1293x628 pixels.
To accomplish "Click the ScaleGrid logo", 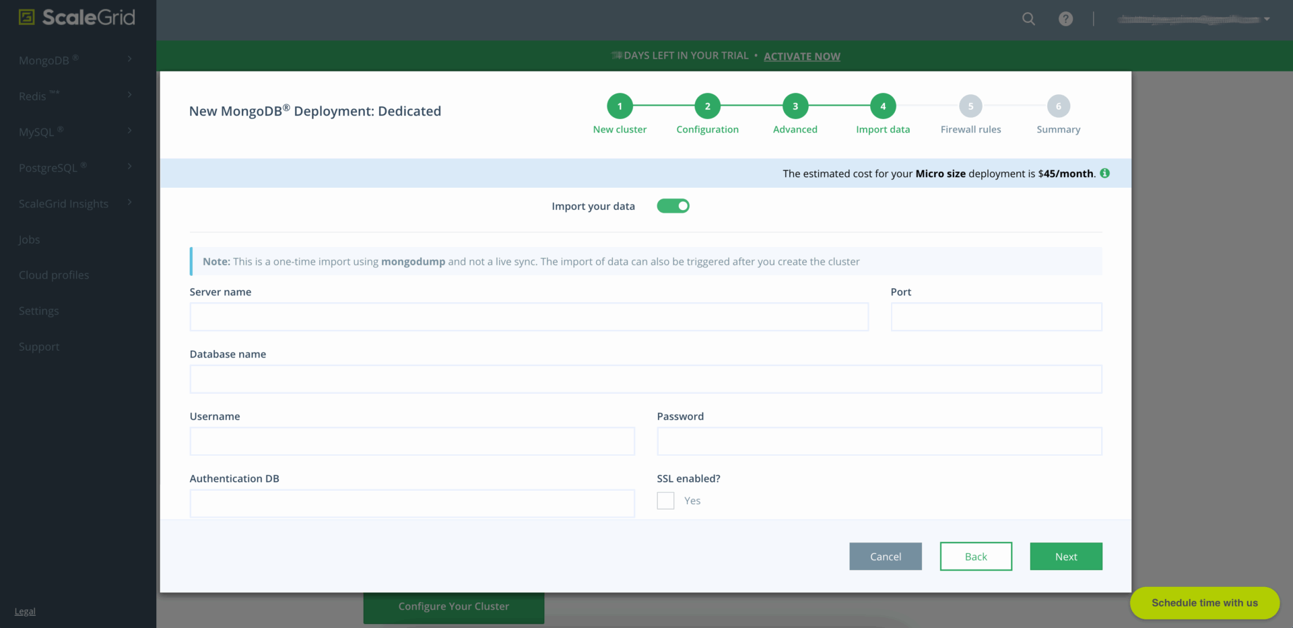I will pyautogui.click(x=77, y=18).
